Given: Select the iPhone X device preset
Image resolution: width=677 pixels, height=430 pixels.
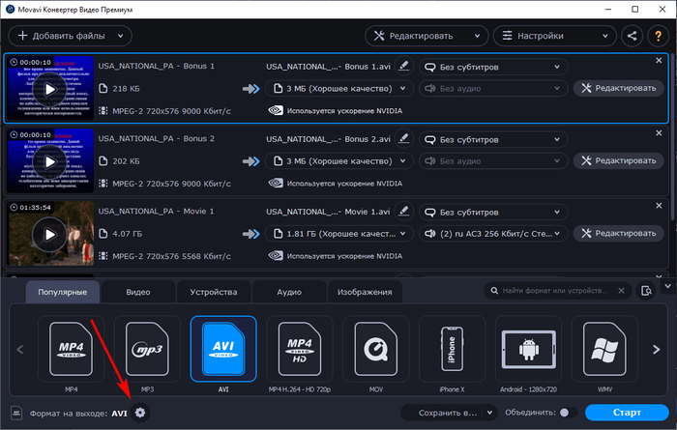Looking at the screenshot, I should pyautogui.click(x=452, y=349).
